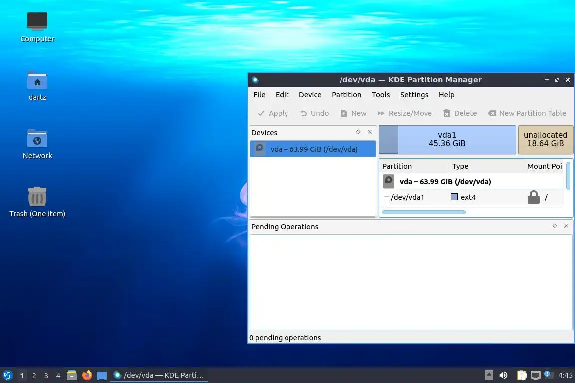Close the Pending Operations panel
The height and width of the screenshot is (383, 575).
(x=566, y=226)
